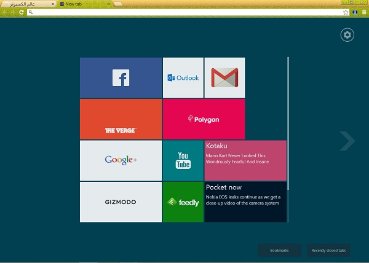Viewport: 369px width, 263px height.
Task: Open the Gmail tile
Action: point(224,77)
